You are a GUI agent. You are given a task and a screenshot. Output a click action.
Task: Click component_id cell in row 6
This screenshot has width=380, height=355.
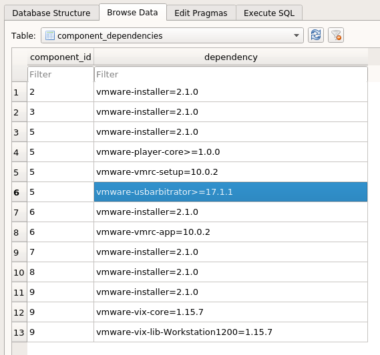pyautogui.click(x=61, y=192)
